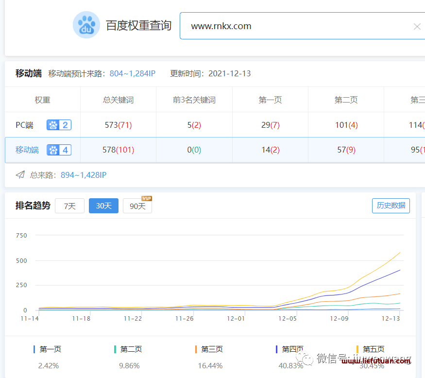Click total traffic 894~1,428IP link

[x=84, y=175]
